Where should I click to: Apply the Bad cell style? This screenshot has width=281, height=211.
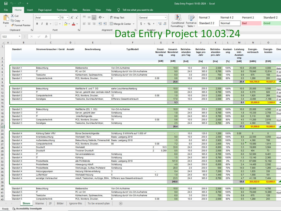tap(251, 23)
